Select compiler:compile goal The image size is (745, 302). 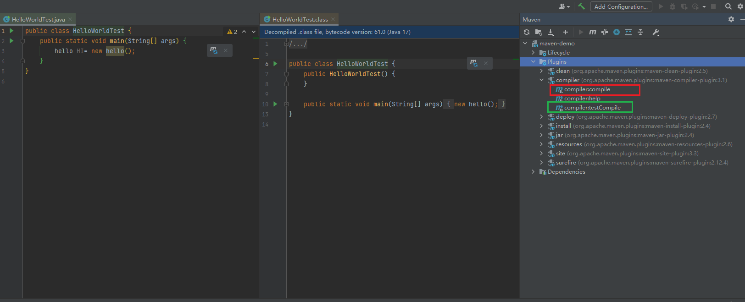pos(587,89)
